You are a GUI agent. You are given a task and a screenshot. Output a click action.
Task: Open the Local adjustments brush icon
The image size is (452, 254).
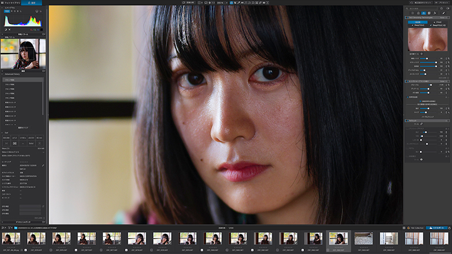click(444, 13)
